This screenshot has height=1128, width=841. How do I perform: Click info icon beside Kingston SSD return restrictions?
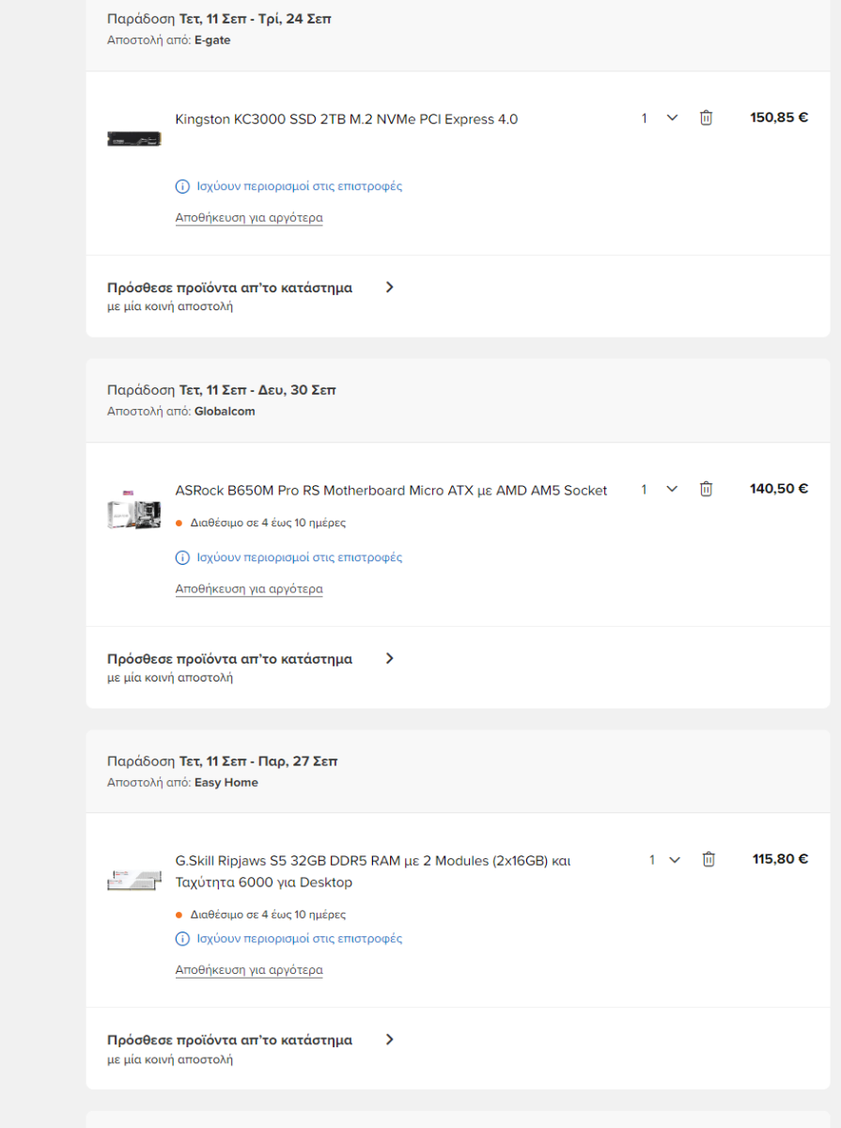click(x=182, y=186)
